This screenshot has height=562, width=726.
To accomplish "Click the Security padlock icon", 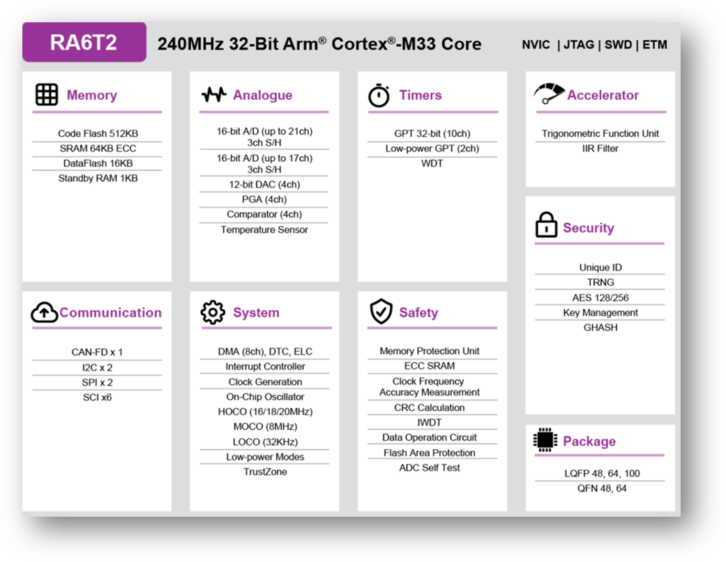I will (546, 225).
